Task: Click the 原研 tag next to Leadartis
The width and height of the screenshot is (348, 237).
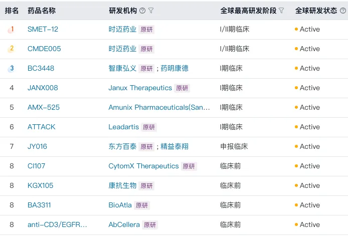Action: tap(148, 127)
